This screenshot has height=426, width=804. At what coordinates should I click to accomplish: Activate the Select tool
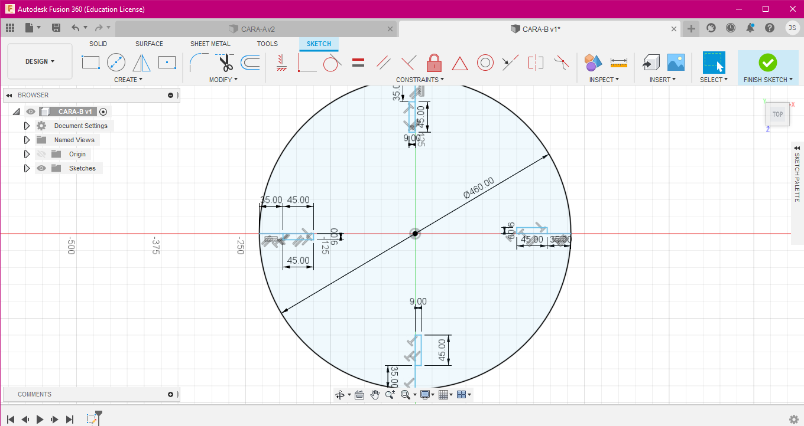click(714, 63)
